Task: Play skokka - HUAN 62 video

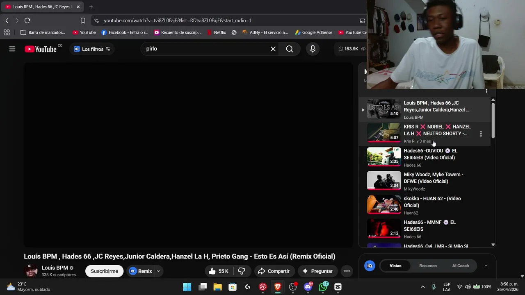Action: pyautogui.click(x=425, y=205)
